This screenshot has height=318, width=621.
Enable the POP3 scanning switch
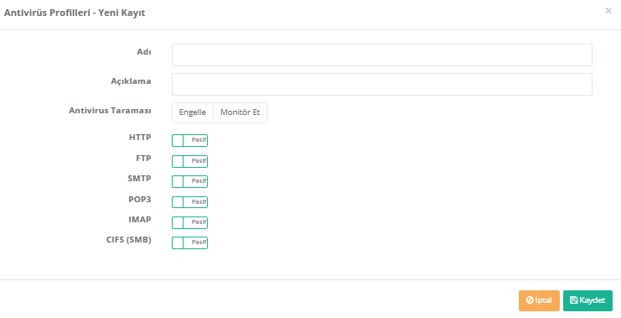pyautogui.click(x=189, y=202)
